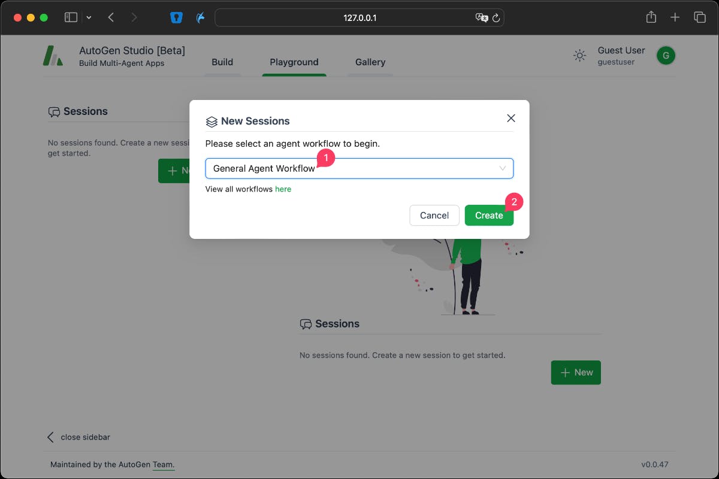Viewport: 719px width, 479px height.
Task: Collapse the panel via "close sidebar"
Action: pyautogui.click(x=78, y=437)
